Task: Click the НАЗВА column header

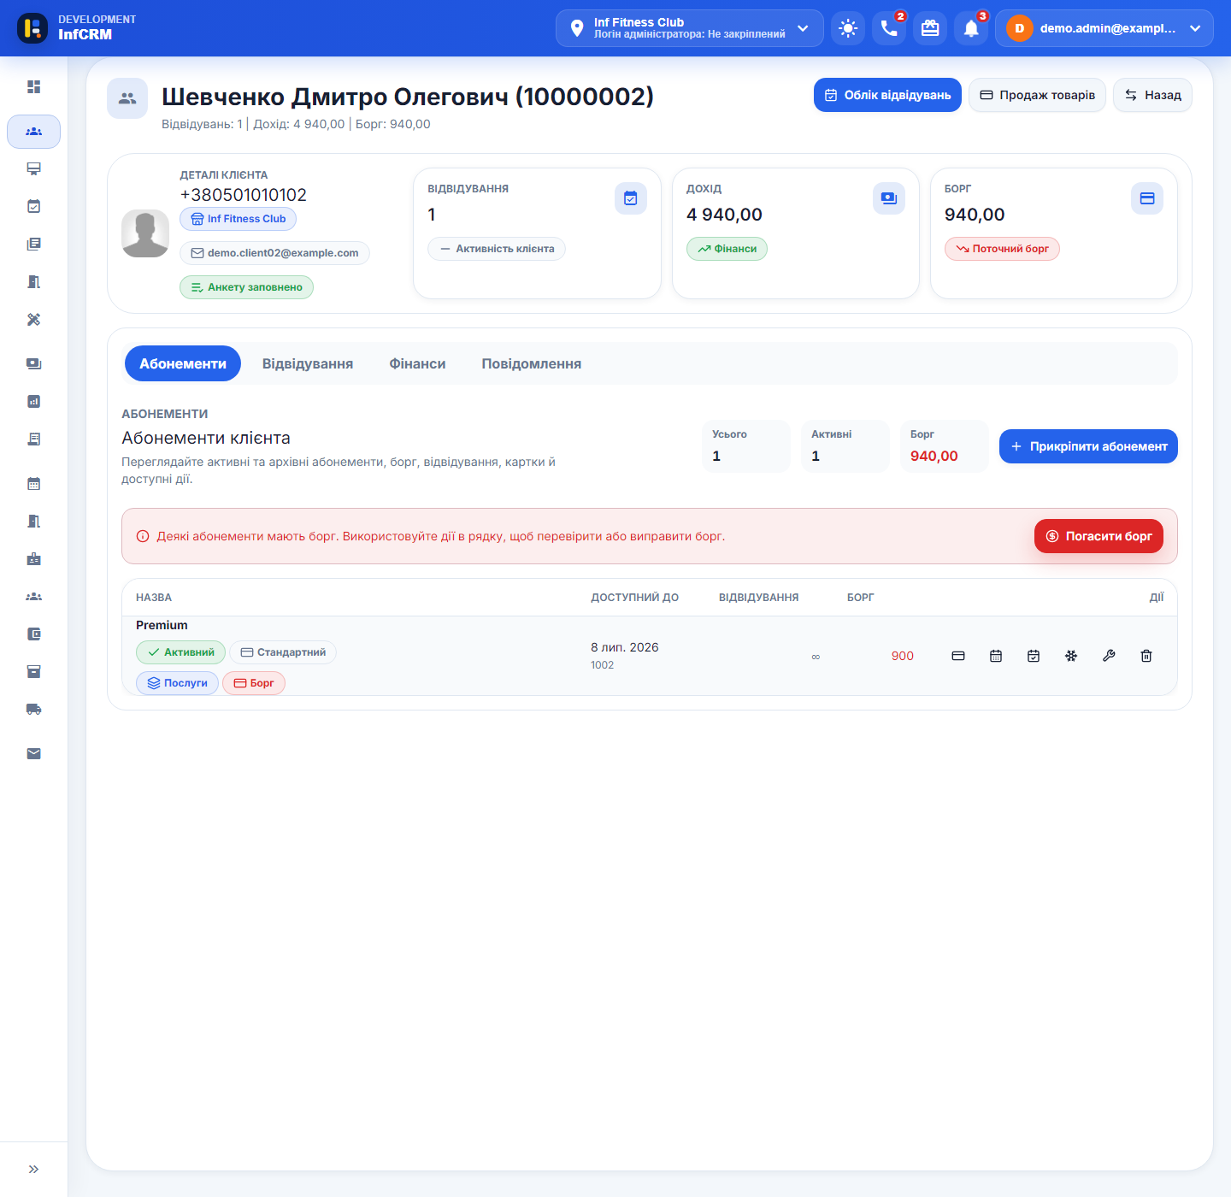Action: point(154,598)
